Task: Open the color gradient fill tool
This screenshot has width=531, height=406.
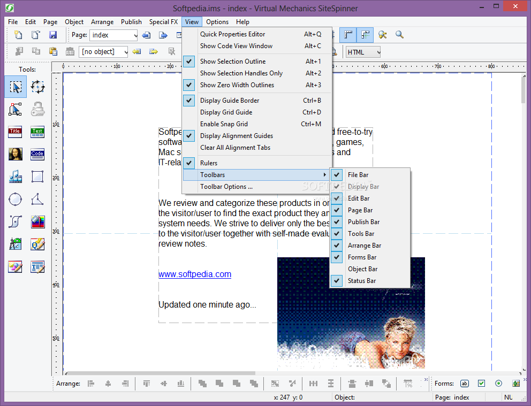Action: 37,222
